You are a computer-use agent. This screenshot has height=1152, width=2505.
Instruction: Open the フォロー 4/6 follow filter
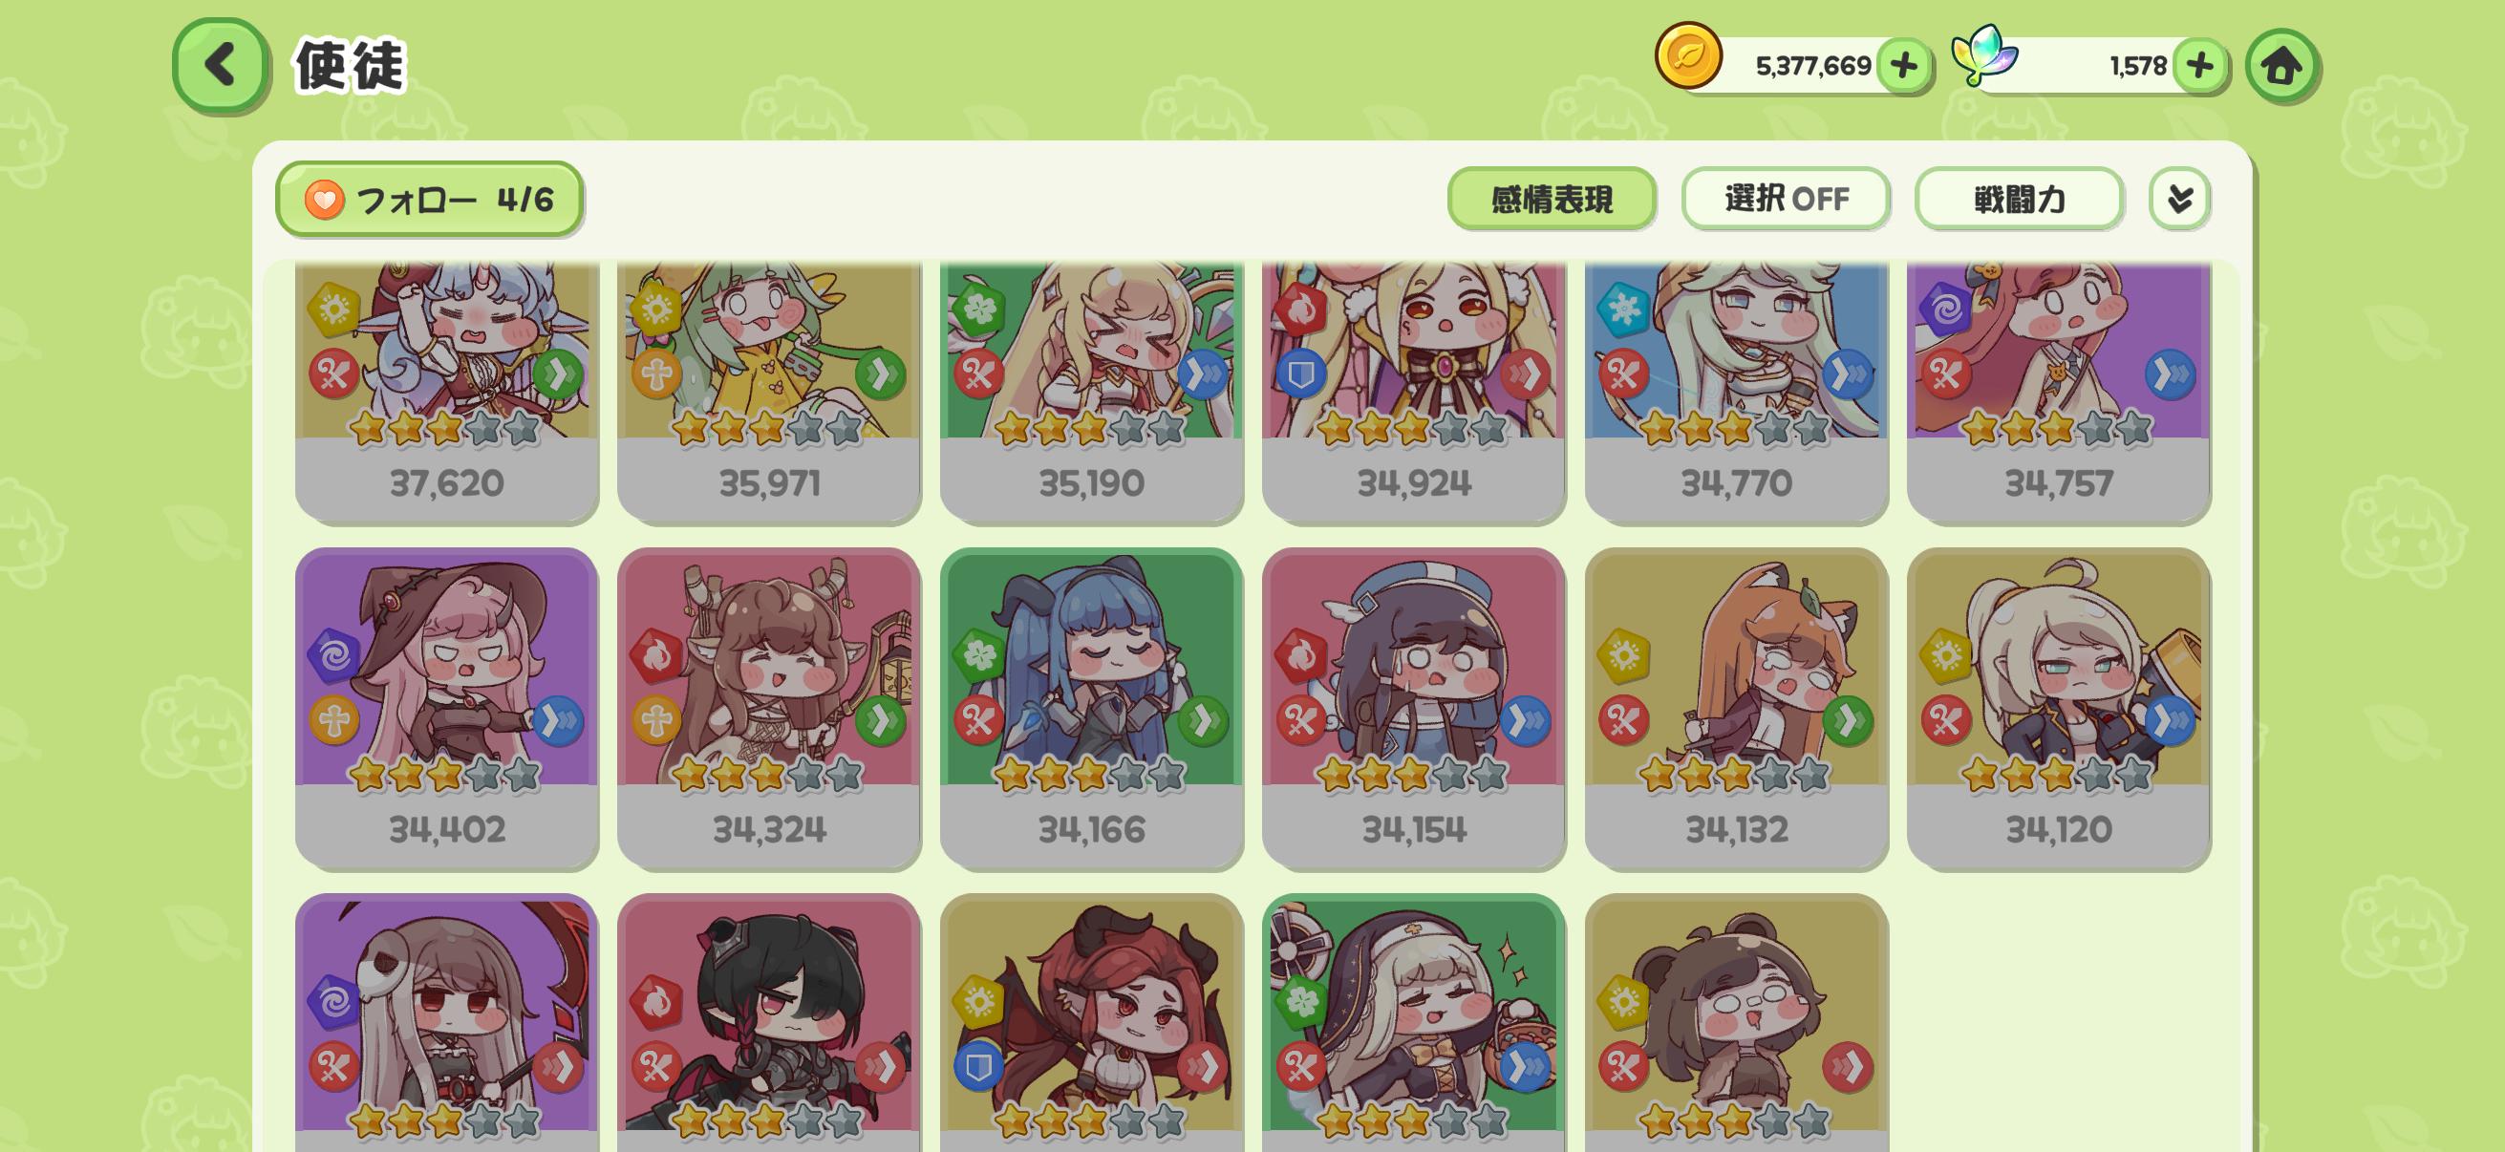[x=429, y=200]
